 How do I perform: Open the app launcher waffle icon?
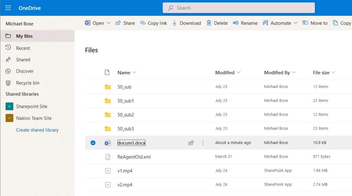click(x=8, y=8)
